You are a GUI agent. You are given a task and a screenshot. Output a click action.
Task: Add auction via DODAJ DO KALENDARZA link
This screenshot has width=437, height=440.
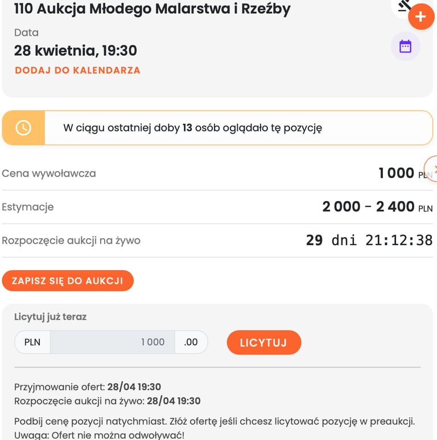pyautogui.click(x=77, y=71)
